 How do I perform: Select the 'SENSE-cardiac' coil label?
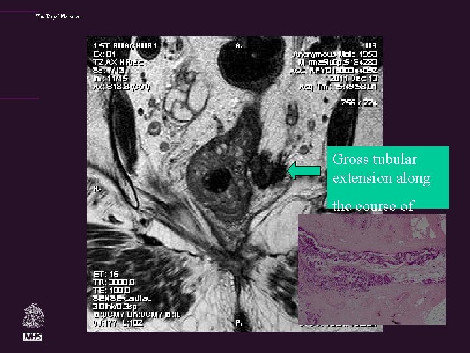122,298
